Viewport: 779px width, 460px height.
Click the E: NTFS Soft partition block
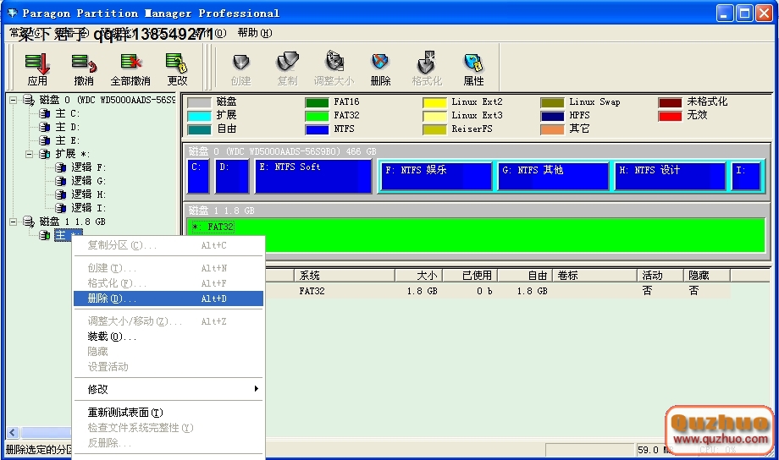313,176
